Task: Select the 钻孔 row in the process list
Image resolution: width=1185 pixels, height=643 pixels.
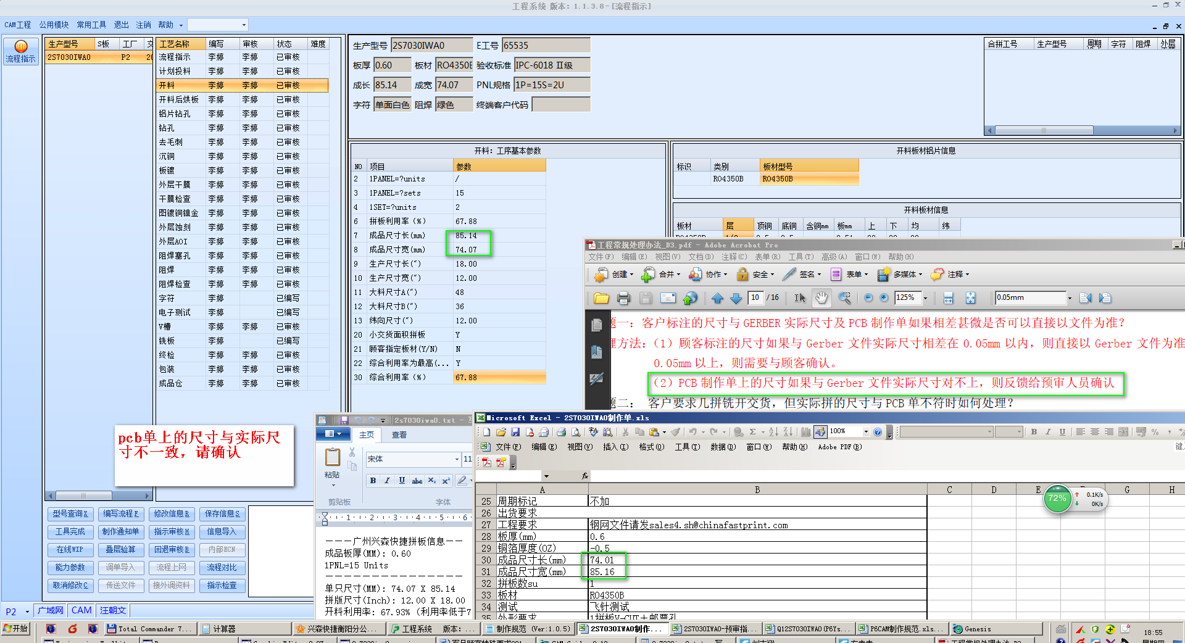Action: (242, 128)
